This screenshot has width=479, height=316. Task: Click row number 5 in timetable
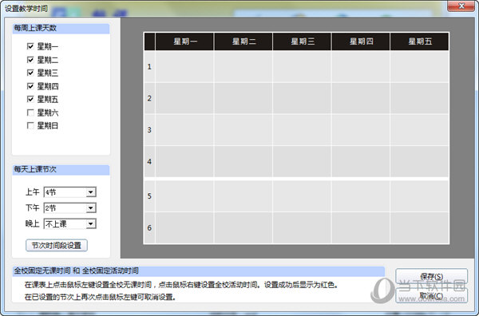coord(149,196)
